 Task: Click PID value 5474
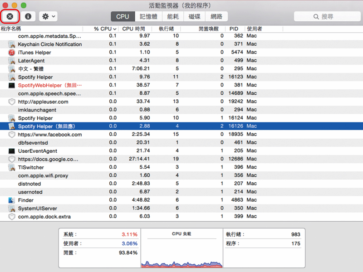point(237,52)
